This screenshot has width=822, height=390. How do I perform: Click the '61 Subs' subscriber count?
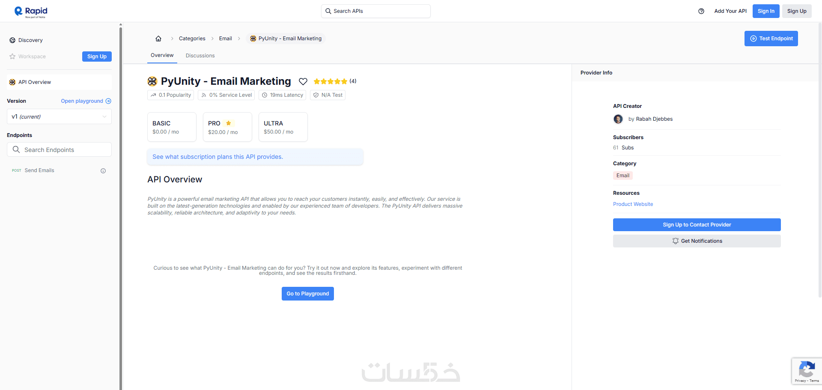[x=623, y=148]
